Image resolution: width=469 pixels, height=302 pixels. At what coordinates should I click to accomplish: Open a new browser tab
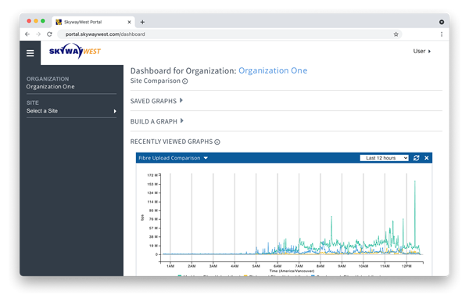[142, 22]
